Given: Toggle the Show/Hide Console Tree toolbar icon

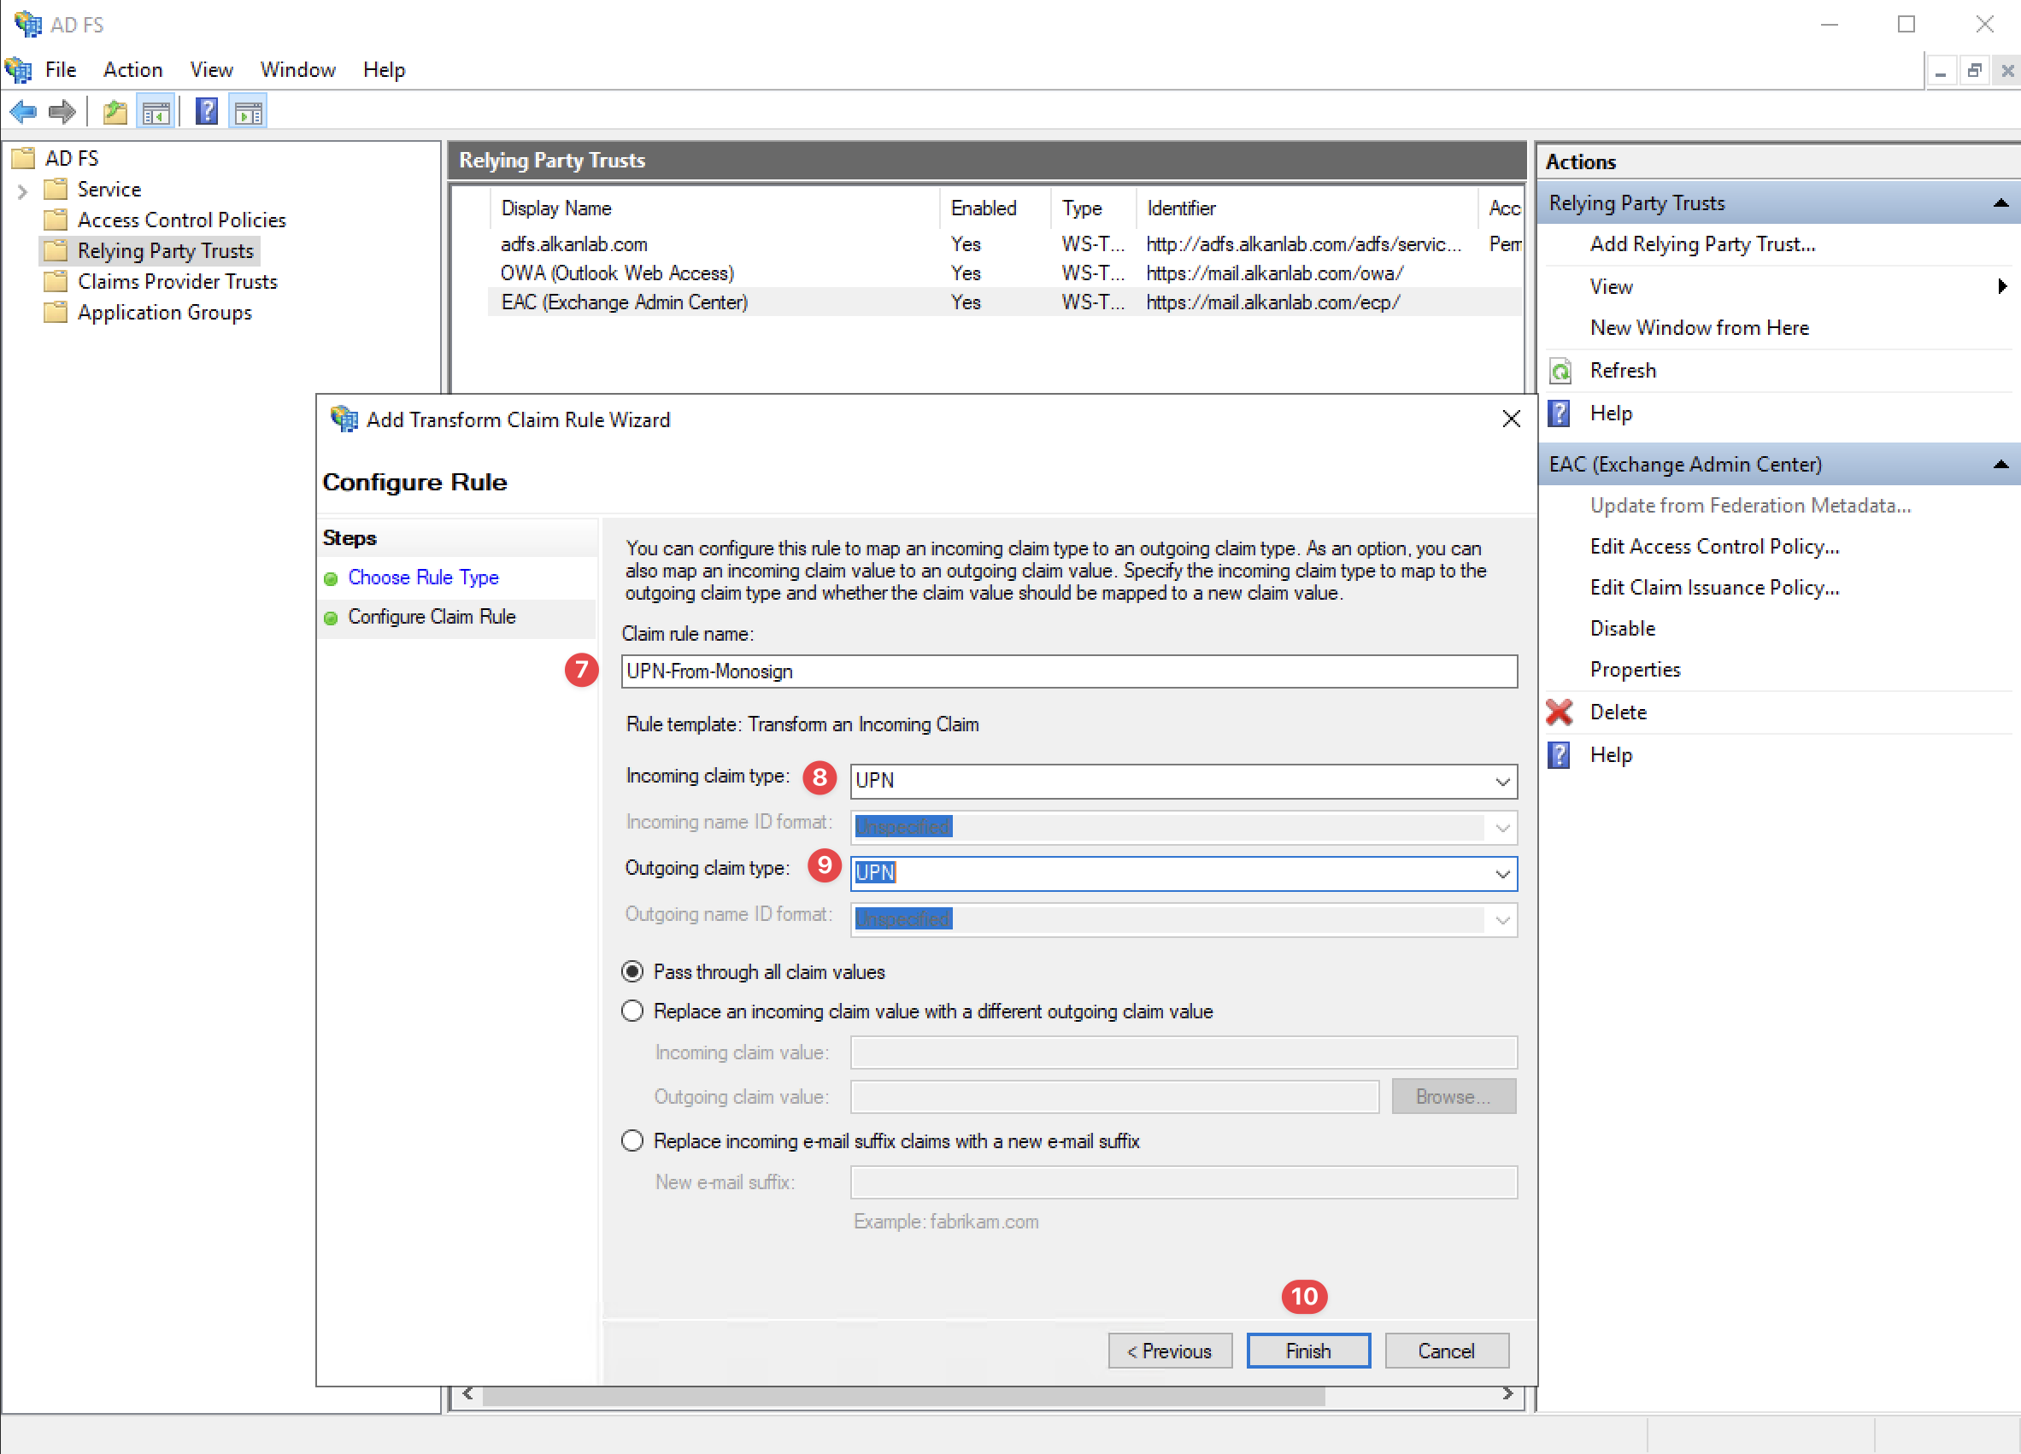Looking at the screenshot, I should pyautogui.click(x=155, y=110).
